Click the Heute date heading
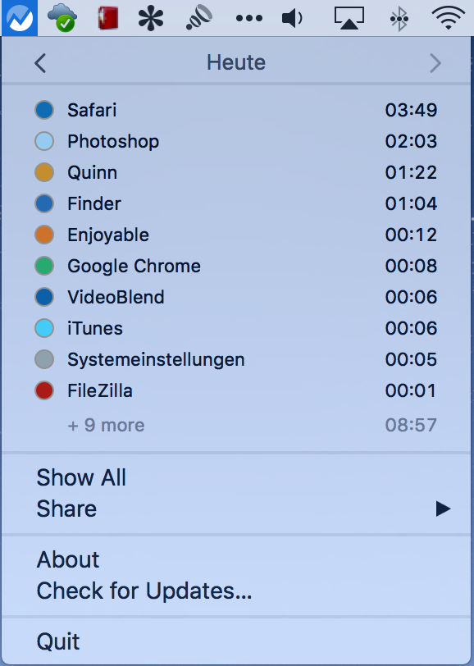Image resolution: width=474 pixels, height=666 pixels. point(236,63)
